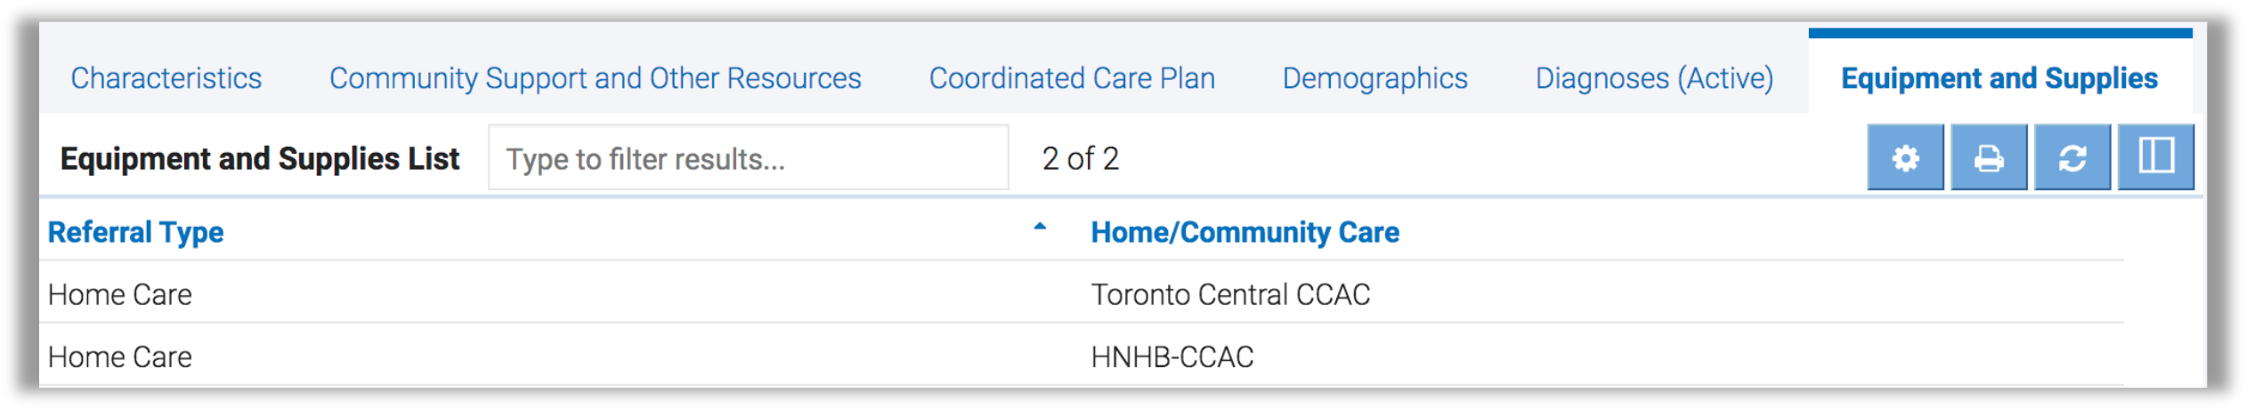Print the Equipment and Supplies list
The height and width of the screenshot is (409, 2246).
click(1989, 158)
